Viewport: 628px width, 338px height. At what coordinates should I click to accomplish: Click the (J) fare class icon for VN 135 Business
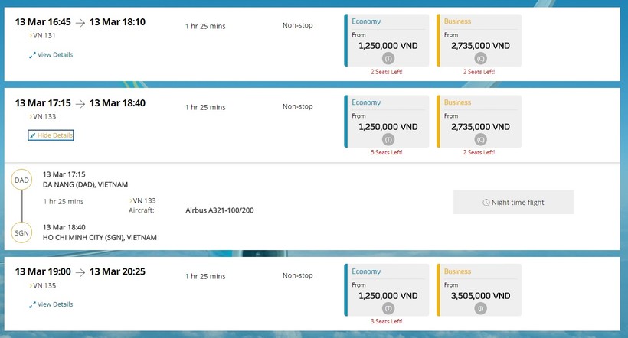(x=480, y=309)
